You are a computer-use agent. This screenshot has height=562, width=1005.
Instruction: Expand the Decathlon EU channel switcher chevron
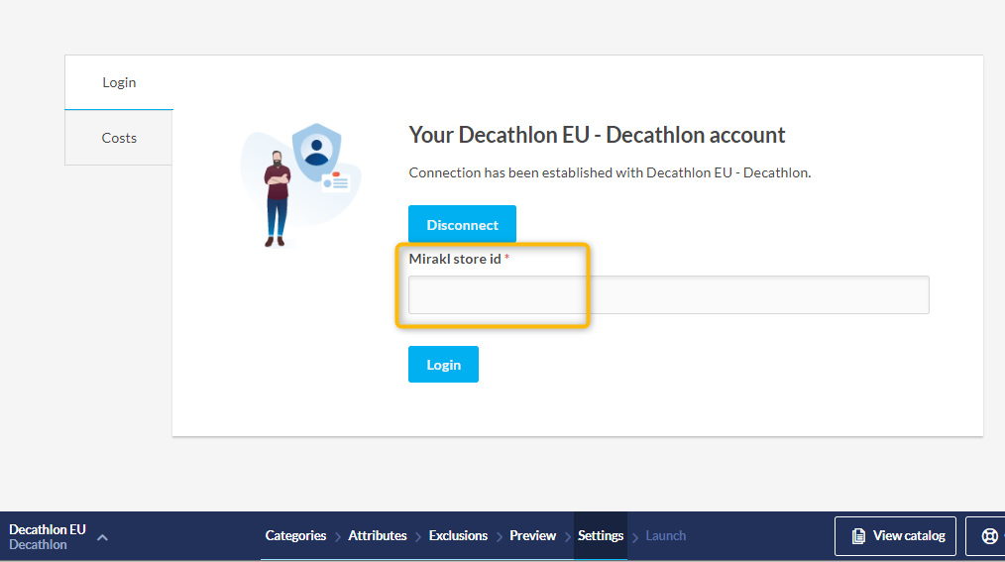102,537
